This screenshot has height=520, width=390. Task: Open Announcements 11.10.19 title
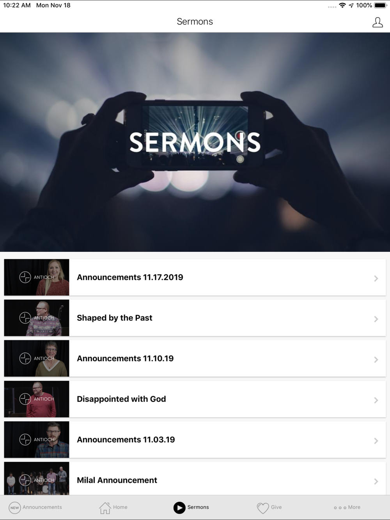click(x=125, y=358)
